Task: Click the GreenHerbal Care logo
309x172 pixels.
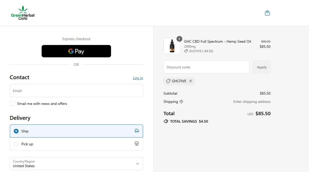Action: pos(23,13)
